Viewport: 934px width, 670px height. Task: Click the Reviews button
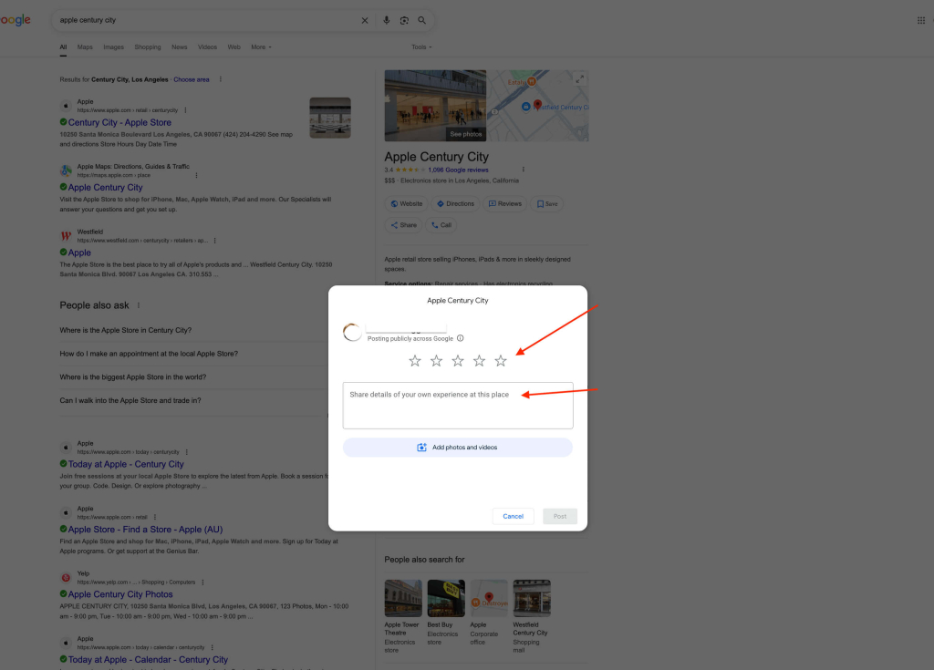pyautogui.click(x=504, y=203)
